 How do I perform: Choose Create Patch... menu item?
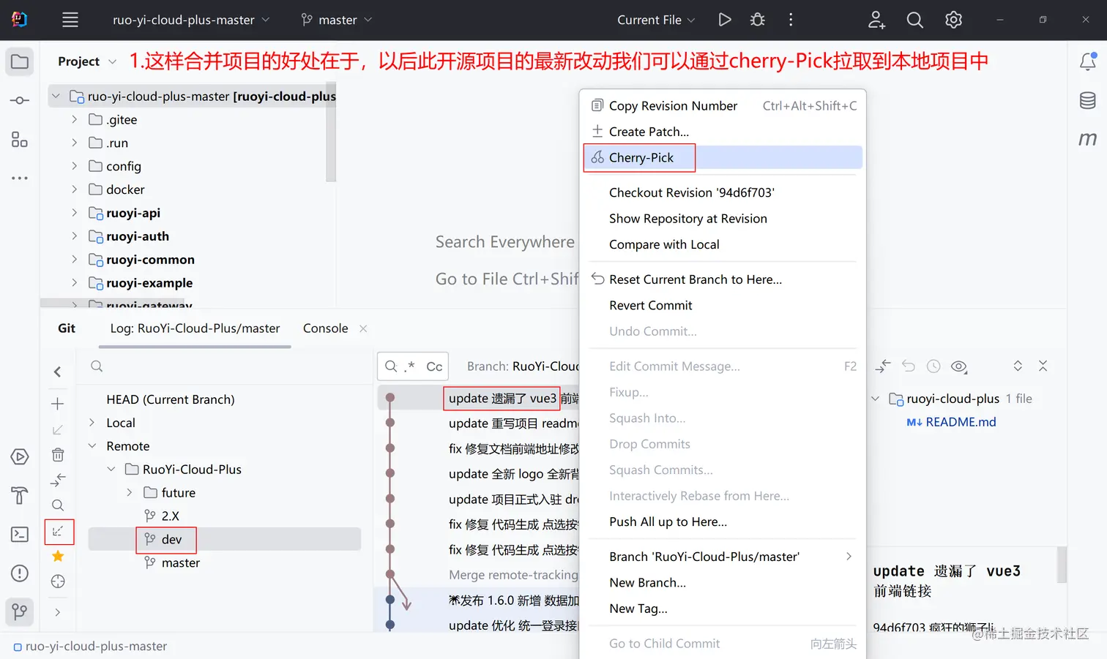(x=723, y=132)
